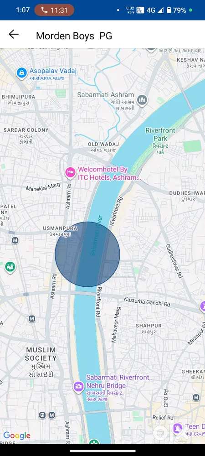This screenshot has width=205, height=456.
Task: Open the Google logo link
Action: (17, 435)
